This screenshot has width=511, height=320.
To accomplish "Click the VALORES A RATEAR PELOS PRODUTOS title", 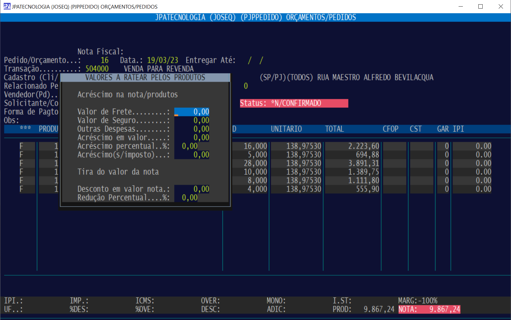I will (x=145, y=77).
